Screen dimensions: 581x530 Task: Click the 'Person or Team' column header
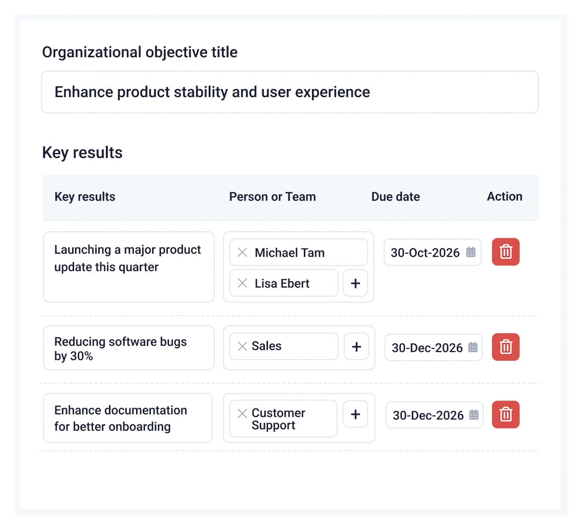tap(273, 196)
